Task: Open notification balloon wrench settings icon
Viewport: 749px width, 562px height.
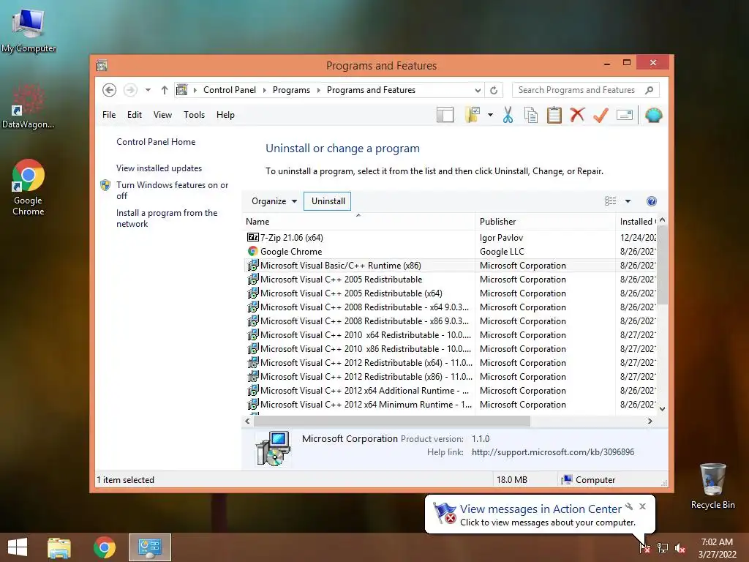Action: (629, 506)
